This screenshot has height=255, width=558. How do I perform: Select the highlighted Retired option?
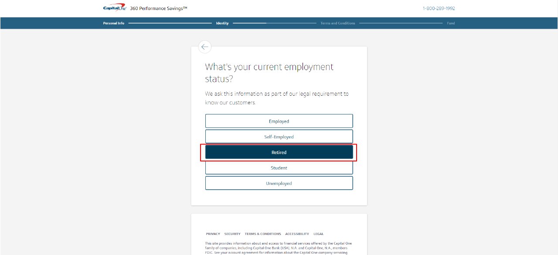point(279,152)
